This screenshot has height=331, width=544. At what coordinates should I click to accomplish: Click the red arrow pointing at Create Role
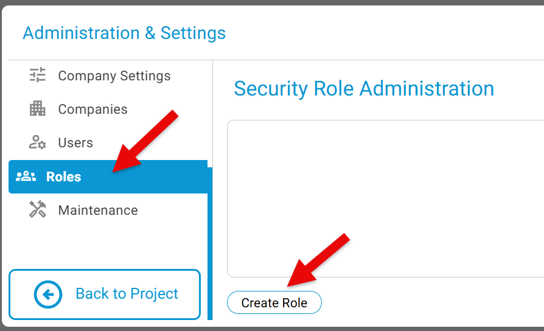pyautogui.click(x=318, y=259)
